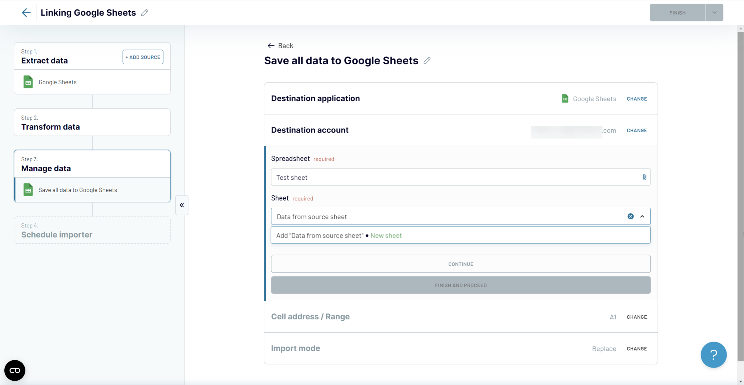The height and width of the screenshot is (385, 744).
Task: Click pencil icon beside "Save all data to Google Sheets"
Action: (427, 61)
